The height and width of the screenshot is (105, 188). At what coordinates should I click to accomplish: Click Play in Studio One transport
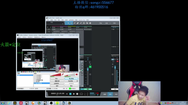74,94
